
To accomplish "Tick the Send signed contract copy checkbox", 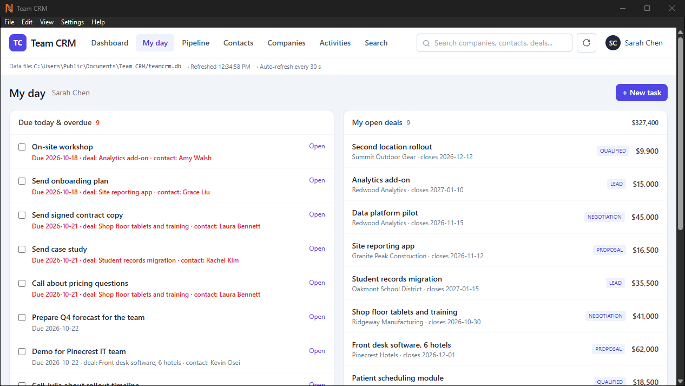I will [22, 215].
